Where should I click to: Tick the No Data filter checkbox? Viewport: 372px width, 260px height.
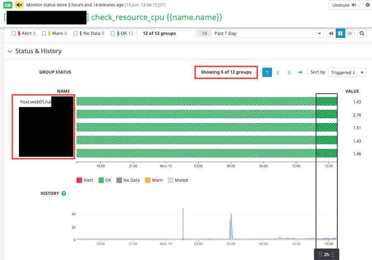point(75,34)
